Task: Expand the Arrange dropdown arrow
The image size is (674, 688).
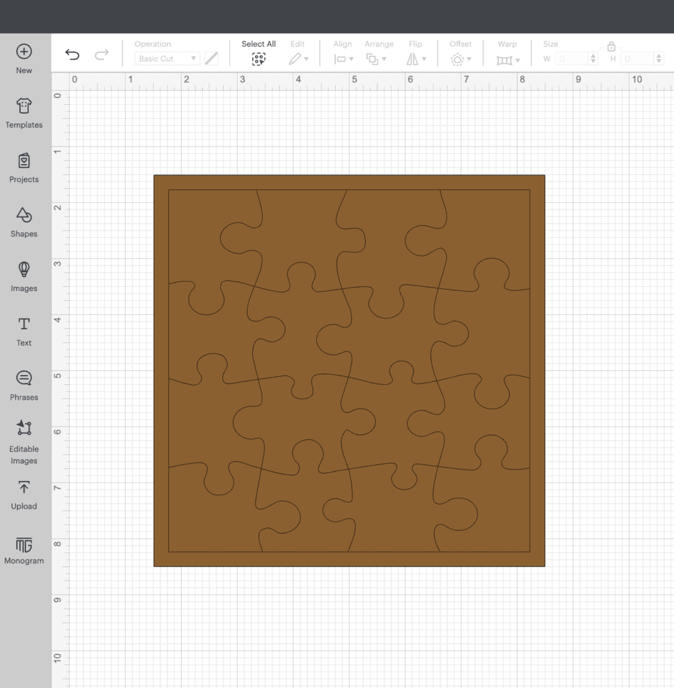Action: 384,59
